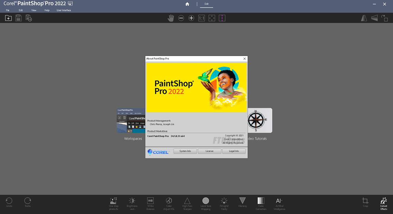The width and height of the screenshot is (393, 214).
Task: Zoom in using the plus magnifier icon
Action: click(x=191, y=18)
